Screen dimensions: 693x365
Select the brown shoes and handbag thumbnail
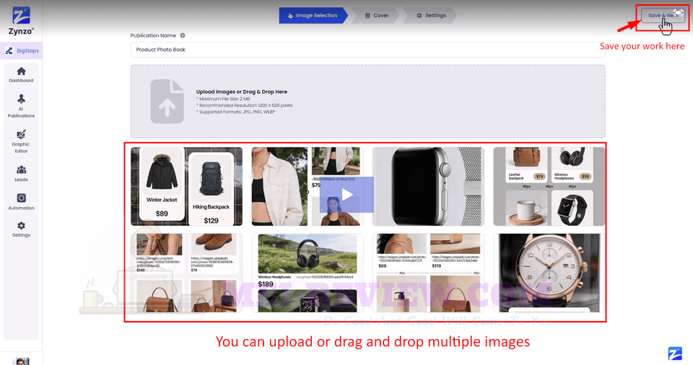pos(186,273)
